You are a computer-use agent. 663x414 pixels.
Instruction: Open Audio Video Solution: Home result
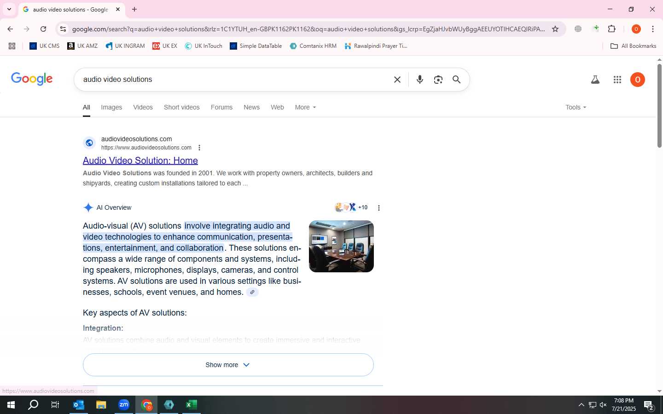pyautogui.click(x=140, y=161)
